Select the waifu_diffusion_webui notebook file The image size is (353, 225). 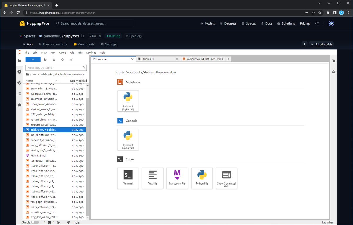point(54,207)
